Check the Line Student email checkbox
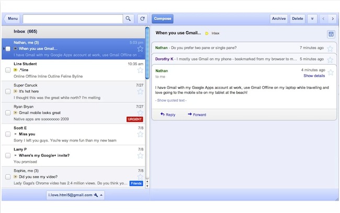This screenshot has height=213, width=340. coord(8,70)
